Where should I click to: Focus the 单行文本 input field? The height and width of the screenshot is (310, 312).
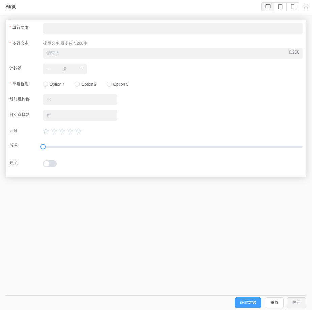tap(173, 28)
